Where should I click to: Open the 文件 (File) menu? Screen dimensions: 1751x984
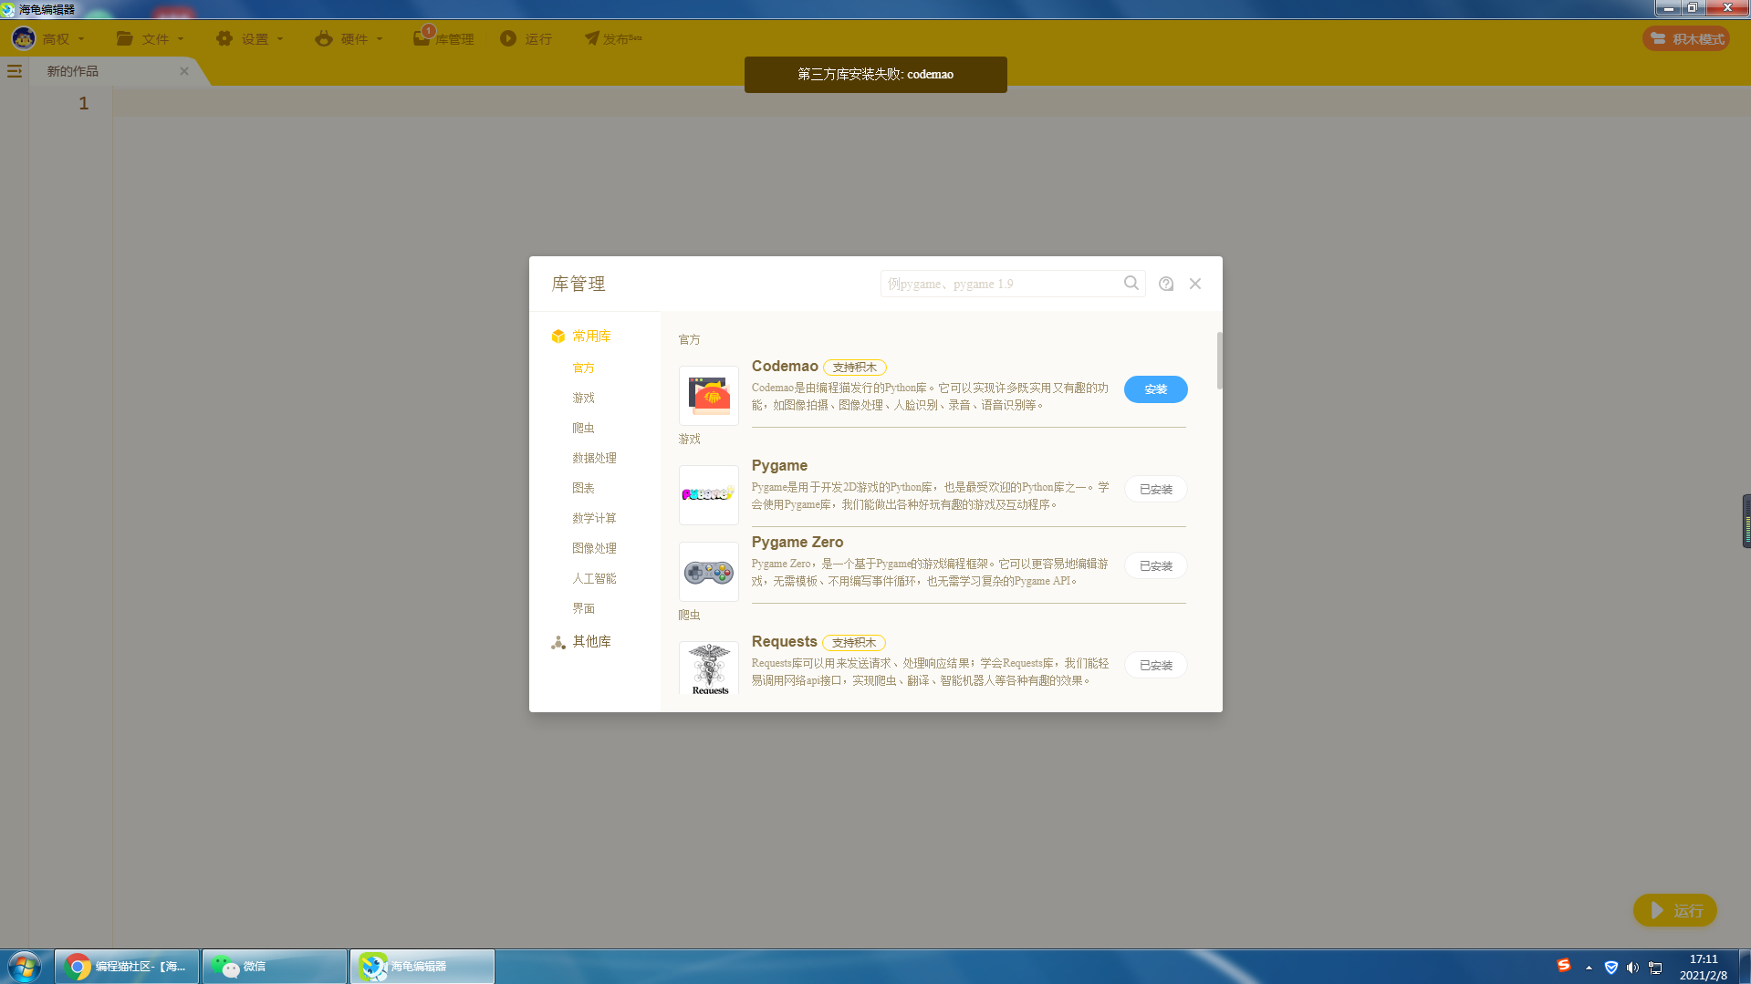pyautogui.click(x=150, y=38)
